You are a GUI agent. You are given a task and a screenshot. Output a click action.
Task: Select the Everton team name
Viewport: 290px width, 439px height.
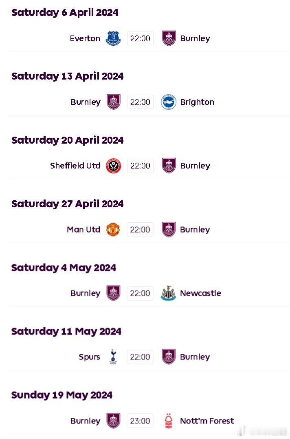pos(85,38)
